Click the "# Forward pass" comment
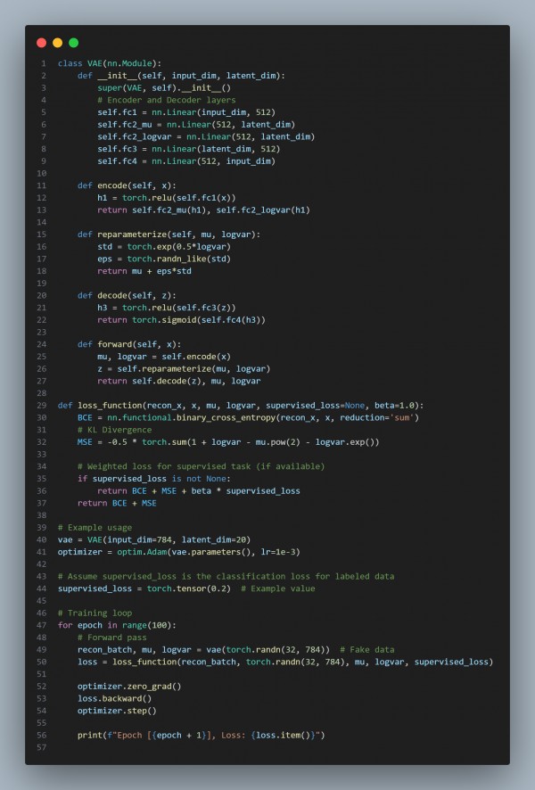This screenshot has height=790, width=535. (111, 638)
